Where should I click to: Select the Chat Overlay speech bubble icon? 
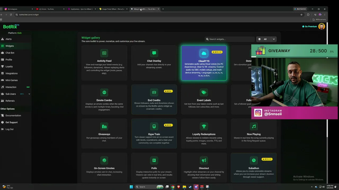154,53
